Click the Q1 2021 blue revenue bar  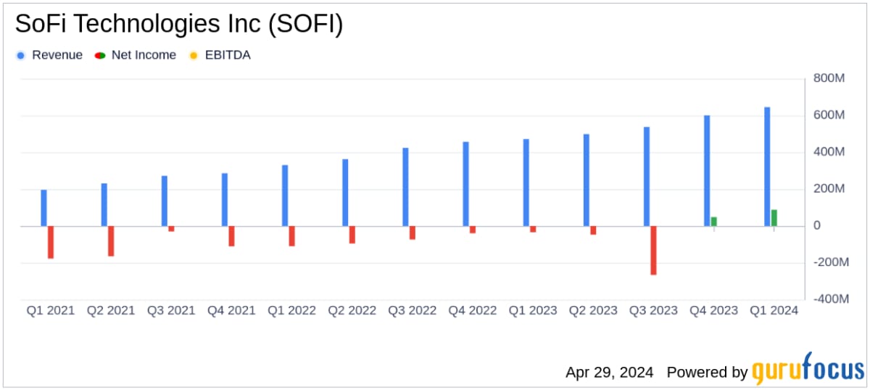(x=44, y=208)
